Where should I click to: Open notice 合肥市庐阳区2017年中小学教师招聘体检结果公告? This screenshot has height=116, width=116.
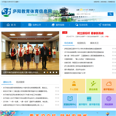23,105
